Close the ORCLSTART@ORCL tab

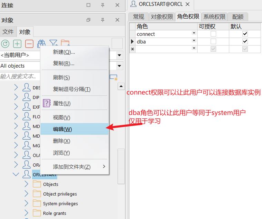coord(188,4)
